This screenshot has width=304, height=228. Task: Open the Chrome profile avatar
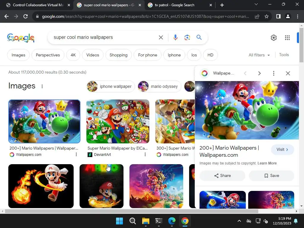pyautogui.click(x=288, y=17)
